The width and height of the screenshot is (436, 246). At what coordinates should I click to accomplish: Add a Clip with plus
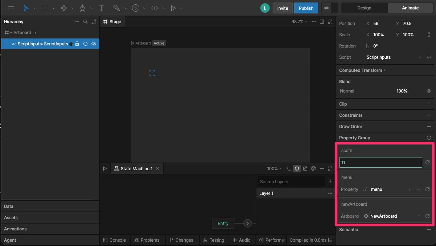tap(429, 104)
